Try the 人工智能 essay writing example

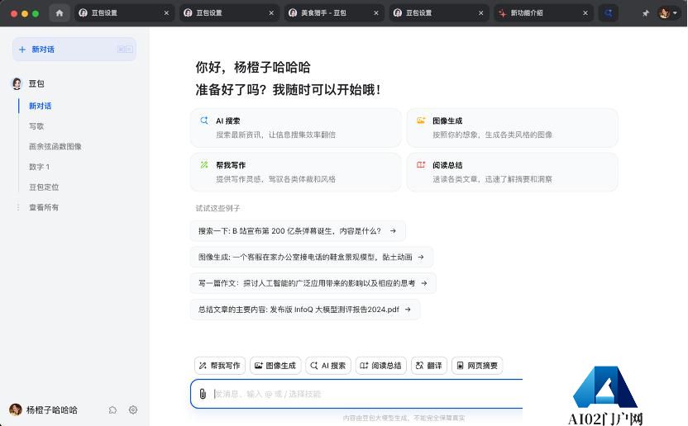[313, 283]
